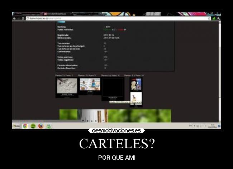The height and width of the screenshot is (169, 233).
Task: Click the 'Última sesión:' label
Action: point(64,38)
